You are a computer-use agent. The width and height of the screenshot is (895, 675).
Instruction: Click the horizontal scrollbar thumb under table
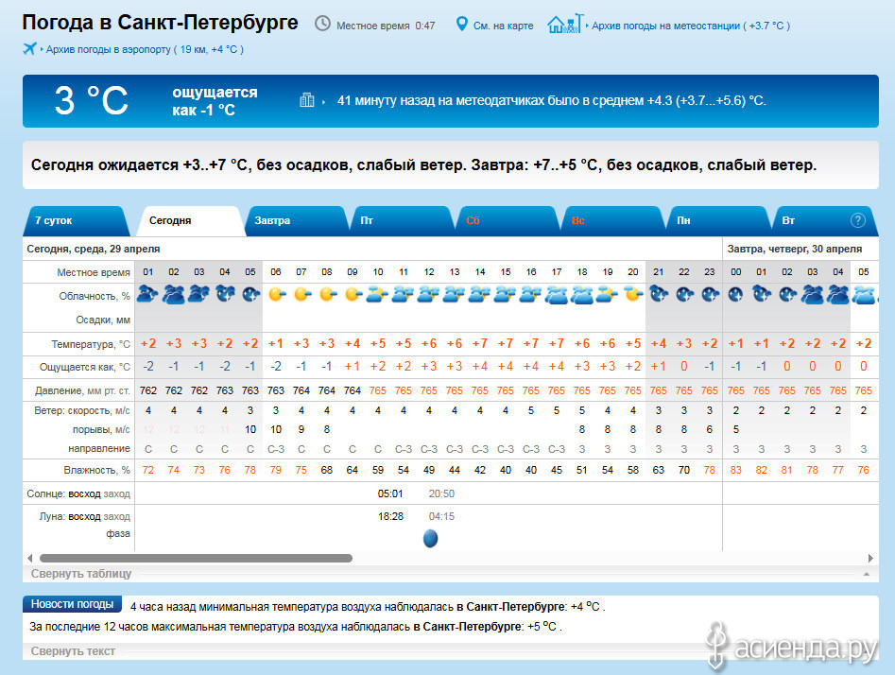[196, 558]
